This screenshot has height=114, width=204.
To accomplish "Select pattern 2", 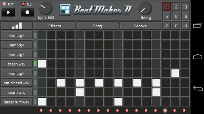I will [x=176, y=7].
